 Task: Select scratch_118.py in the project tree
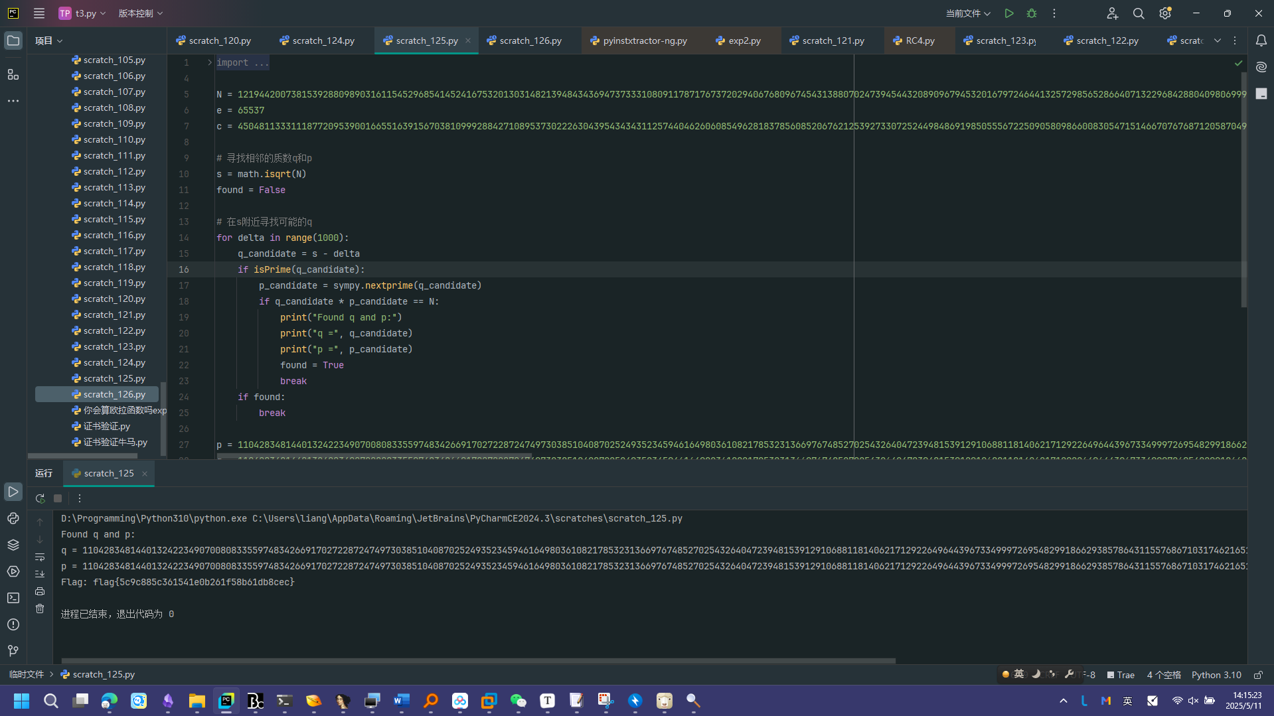coord(114,267)
